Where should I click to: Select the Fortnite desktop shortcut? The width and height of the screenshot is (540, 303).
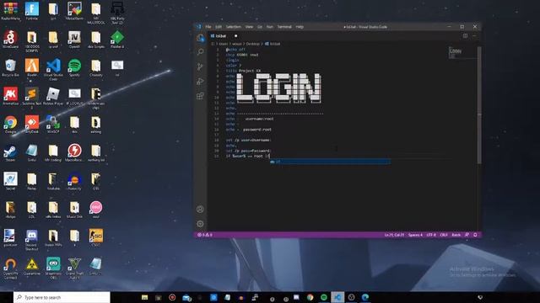[x=32, y=11]
